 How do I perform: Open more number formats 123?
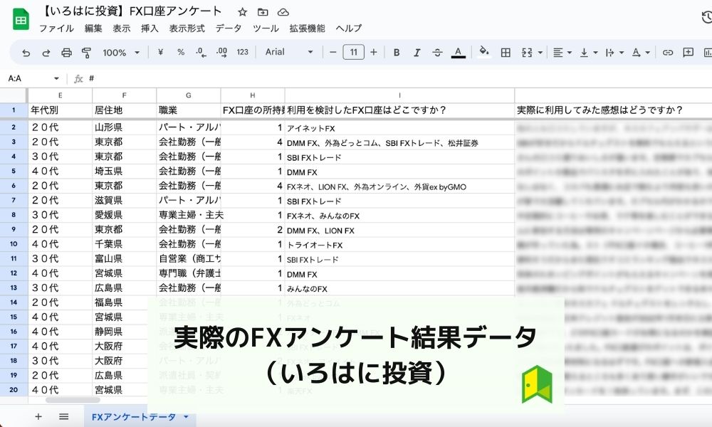coord(243,52)
